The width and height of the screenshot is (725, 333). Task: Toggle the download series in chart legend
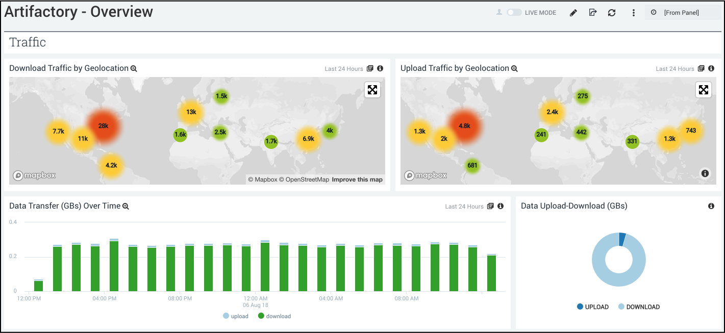pyautogui.click(x=274, y=316)
